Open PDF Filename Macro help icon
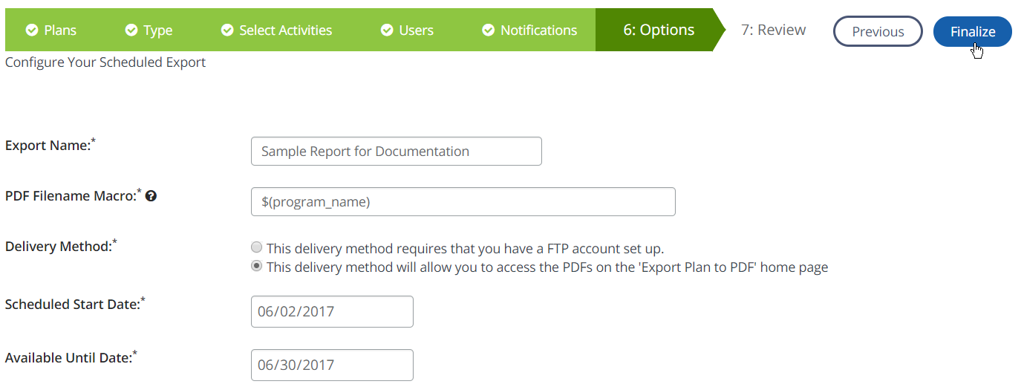Screen dimensions: 1024x387 pyautogui.click(x=151, y=196)
